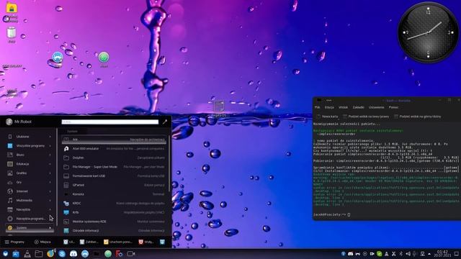This screenshot has height=259, width=461.
Task: Open Monitor systemowy KDE
Action: coord(114,222)
